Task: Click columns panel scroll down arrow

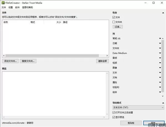Action: pyautogui.click(x=163, y=96)
